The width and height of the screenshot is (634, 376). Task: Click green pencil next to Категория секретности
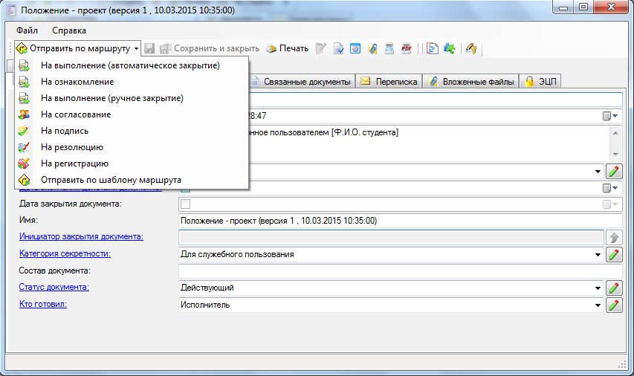[614, 255]
